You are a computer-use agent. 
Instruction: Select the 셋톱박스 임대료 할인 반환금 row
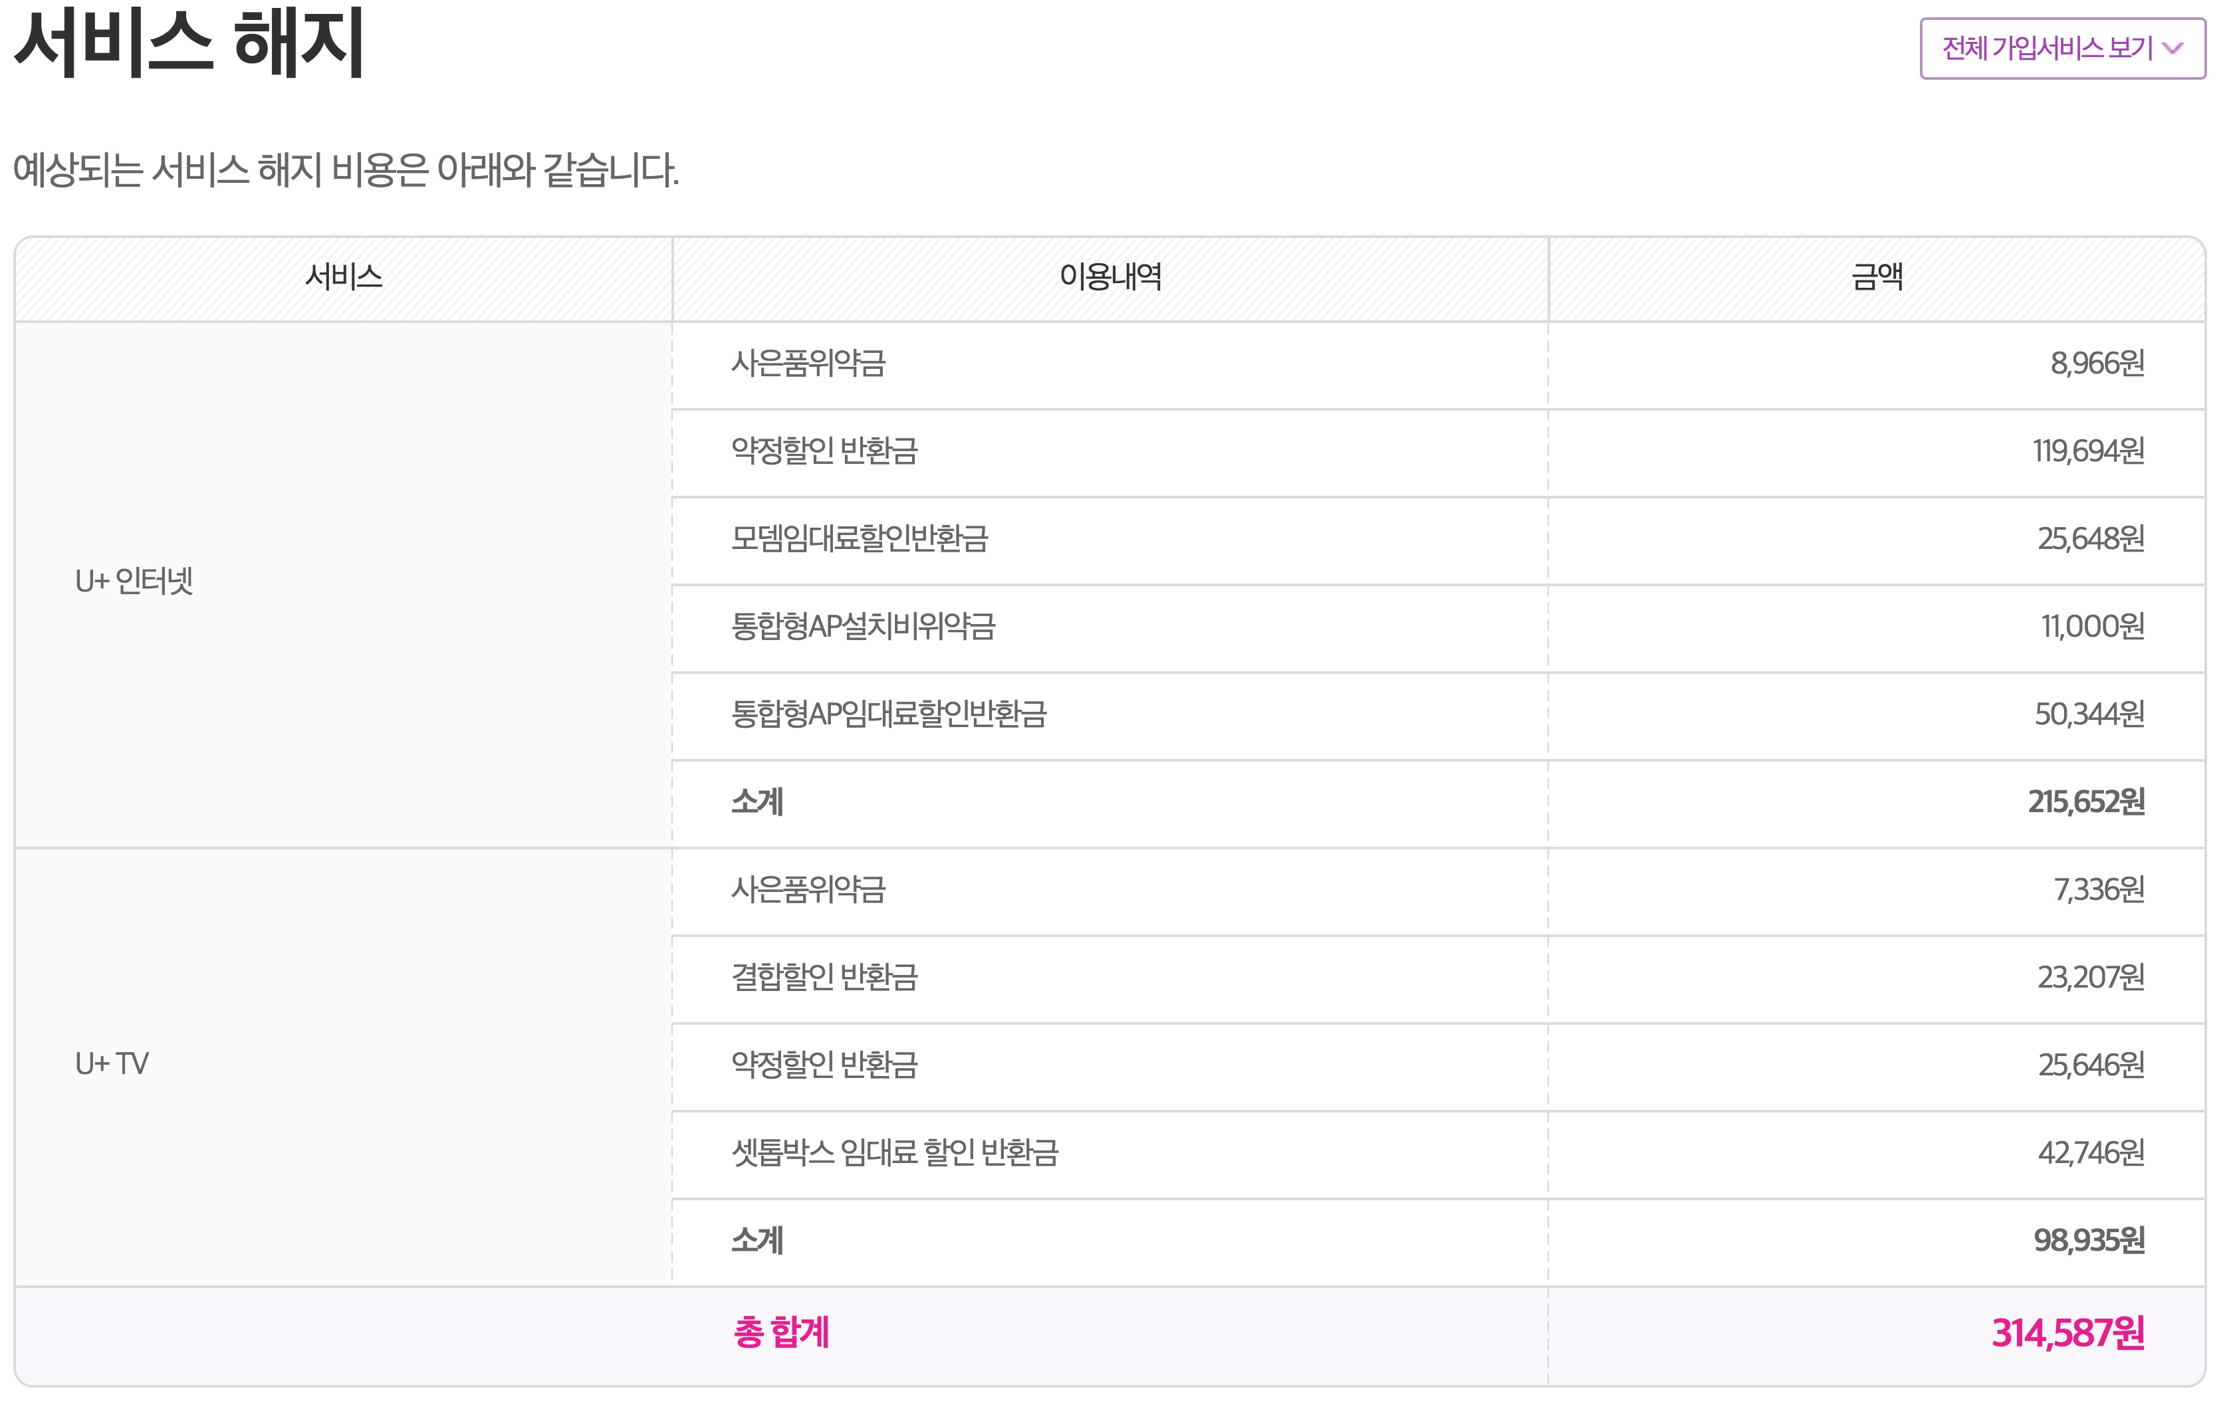click(x=895, y=1152)
